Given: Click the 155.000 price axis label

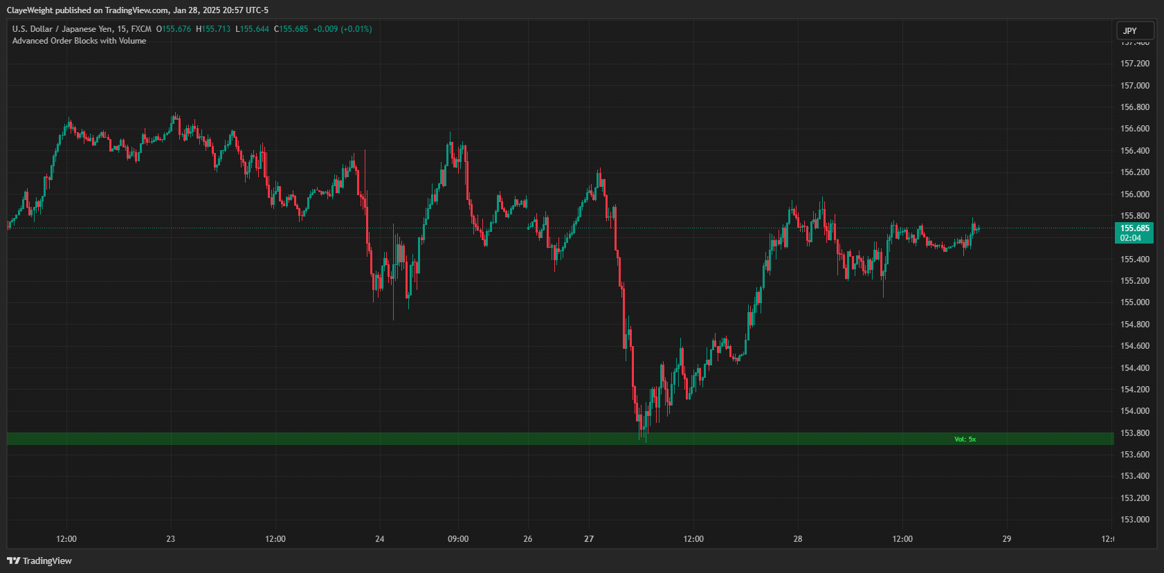Looking at the screenshot, I should coord(1134,302).
